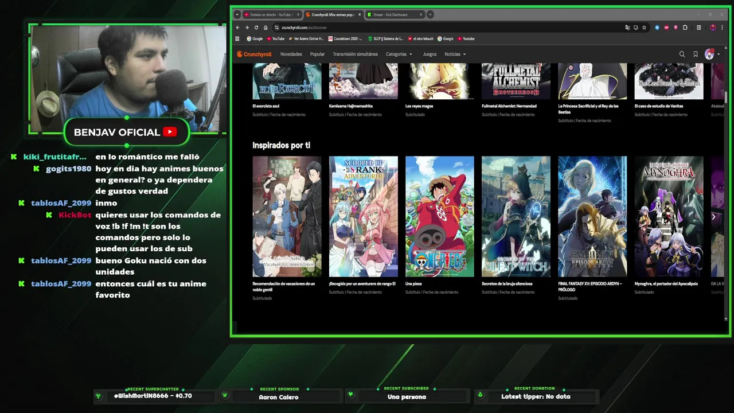This screenshot has width=734, height=413.
Task: Open the Mynoghra poster
Action: pyautogui.click(x=669, y=216)
